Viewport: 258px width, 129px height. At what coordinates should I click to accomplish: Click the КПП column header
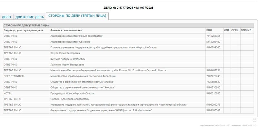click(x=226, y=30)
